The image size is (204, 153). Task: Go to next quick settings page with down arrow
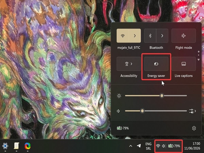point(199,60)
